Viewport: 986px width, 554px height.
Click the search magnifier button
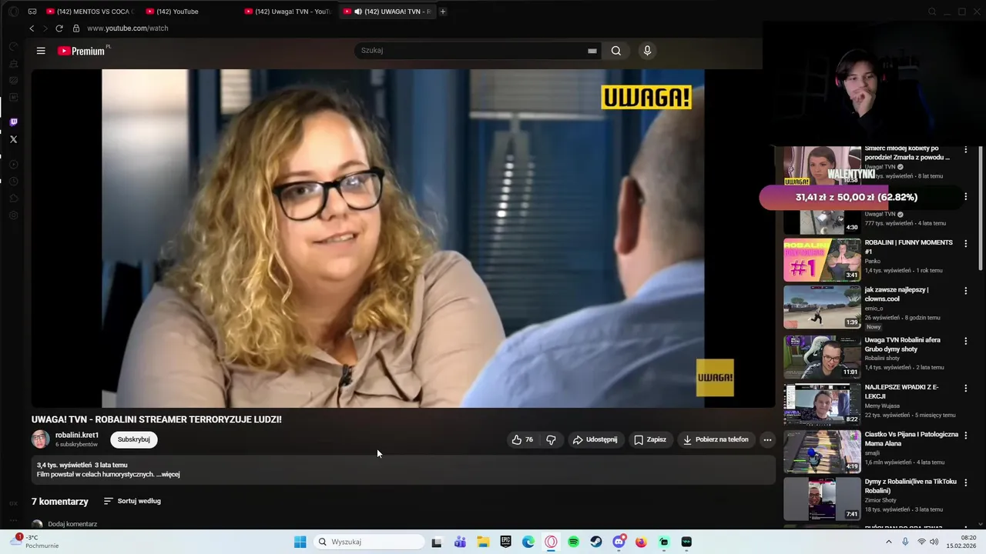click(x=616, y=51)
